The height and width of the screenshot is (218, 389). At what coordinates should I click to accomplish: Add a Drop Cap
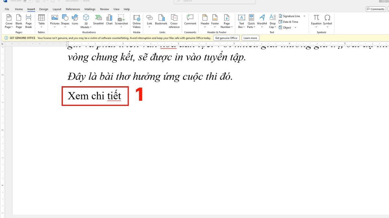click(273, 21)
